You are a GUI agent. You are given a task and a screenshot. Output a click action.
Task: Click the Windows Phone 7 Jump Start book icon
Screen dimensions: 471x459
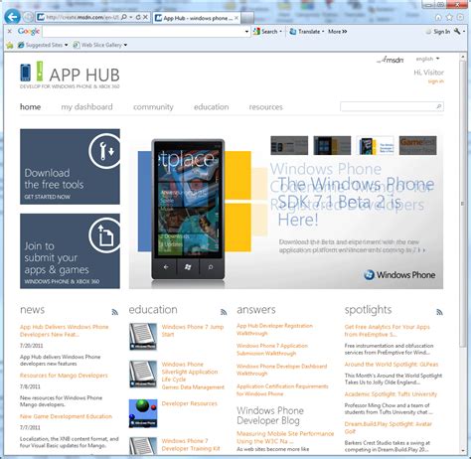click(x=143, y=337)
